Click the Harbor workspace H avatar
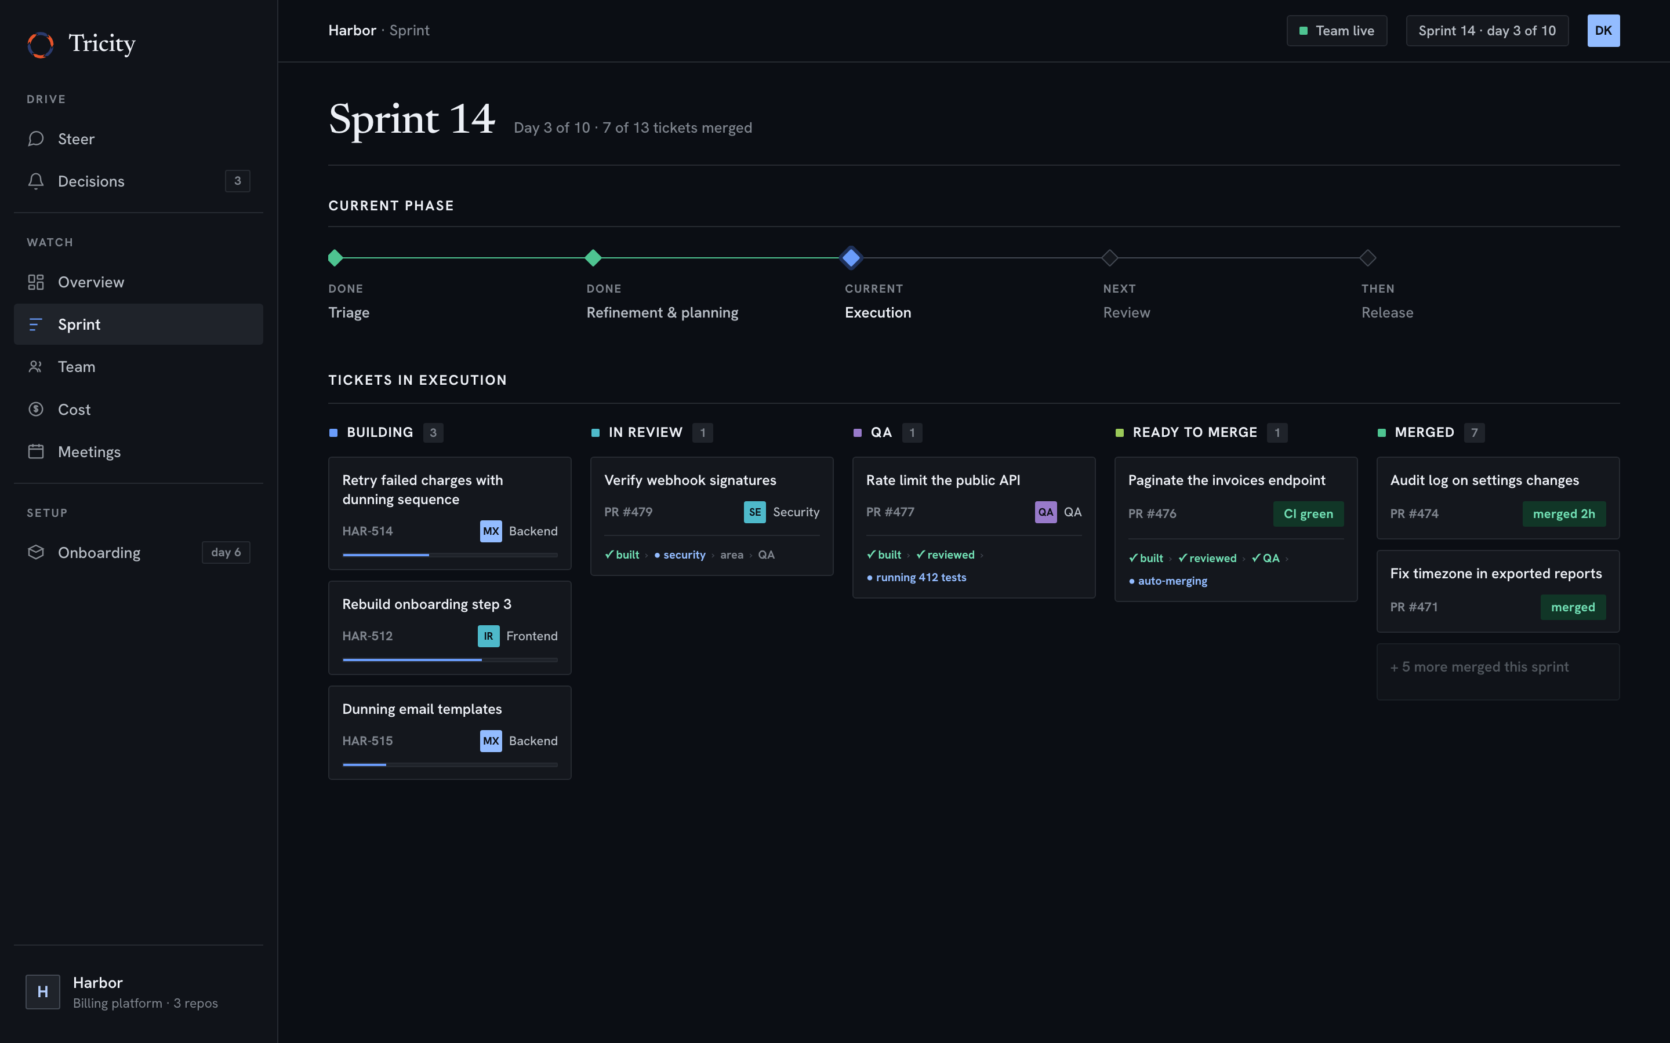1670x1043 pixels. [43, 991]
